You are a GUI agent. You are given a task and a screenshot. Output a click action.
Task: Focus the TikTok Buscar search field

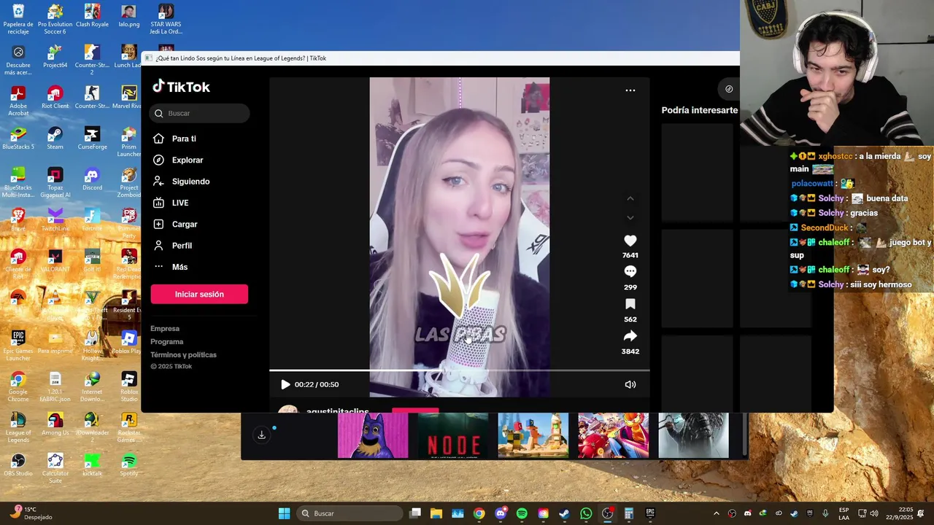coord(200,113)
